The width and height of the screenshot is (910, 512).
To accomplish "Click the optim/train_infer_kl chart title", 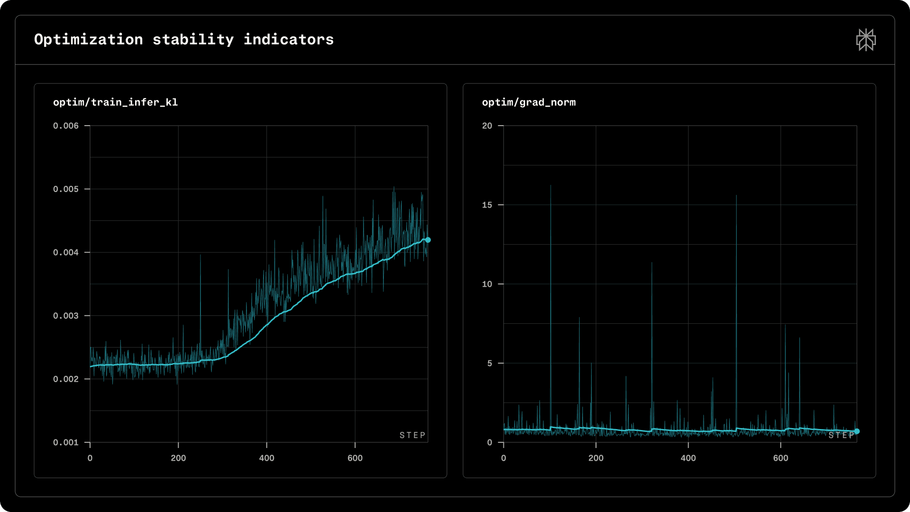I will point(115,102).
